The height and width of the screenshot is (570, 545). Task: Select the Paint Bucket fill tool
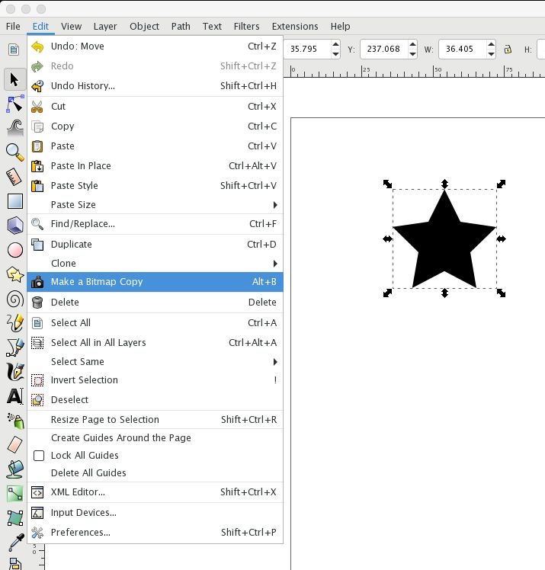[14, 469]
